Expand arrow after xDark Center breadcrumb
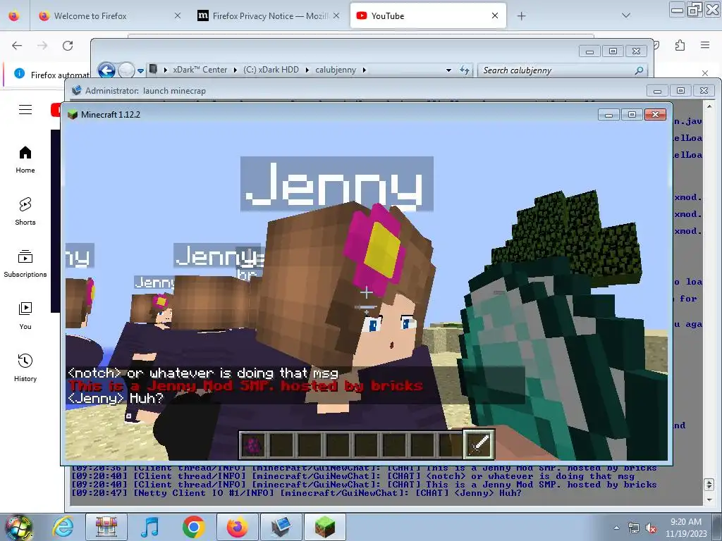The image size is (722, 541). coord(235,70)
